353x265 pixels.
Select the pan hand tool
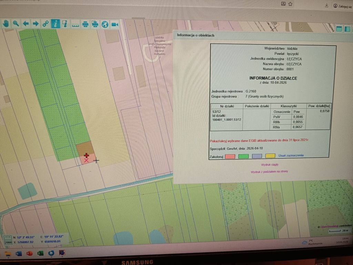click(x=6, y=23)
